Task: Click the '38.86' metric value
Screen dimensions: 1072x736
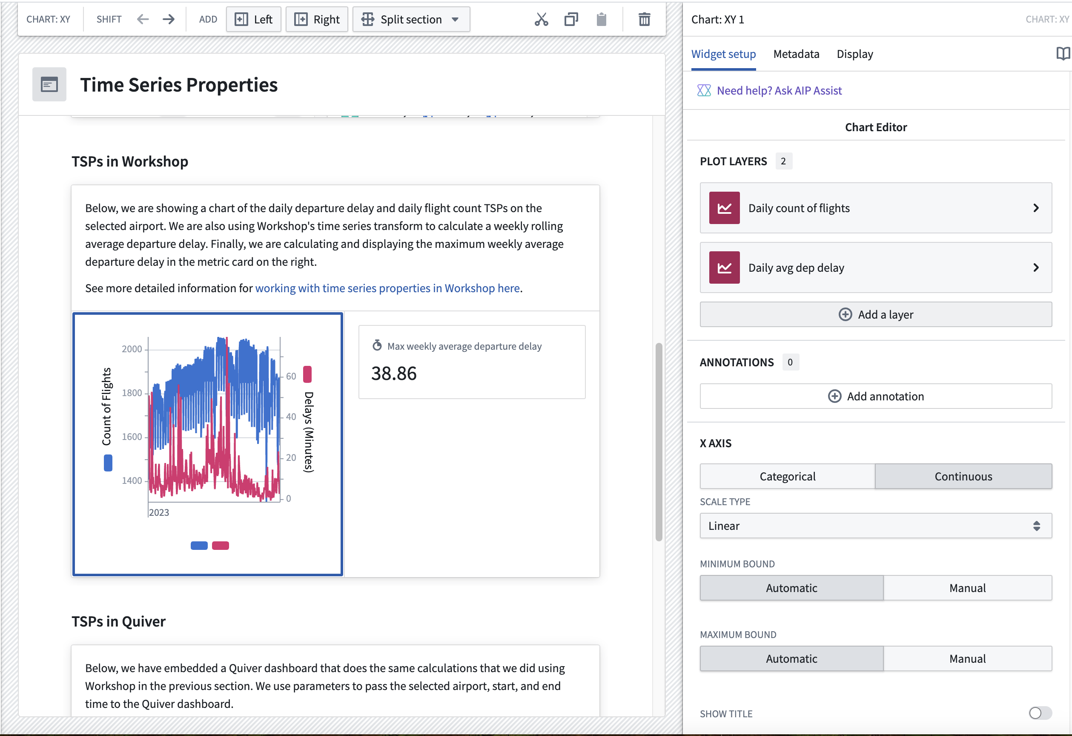Action: click(394, 374)
